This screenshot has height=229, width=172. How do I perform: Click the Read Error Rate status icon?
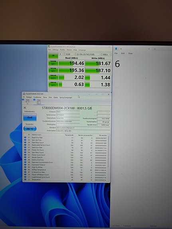tap(25, 137)
